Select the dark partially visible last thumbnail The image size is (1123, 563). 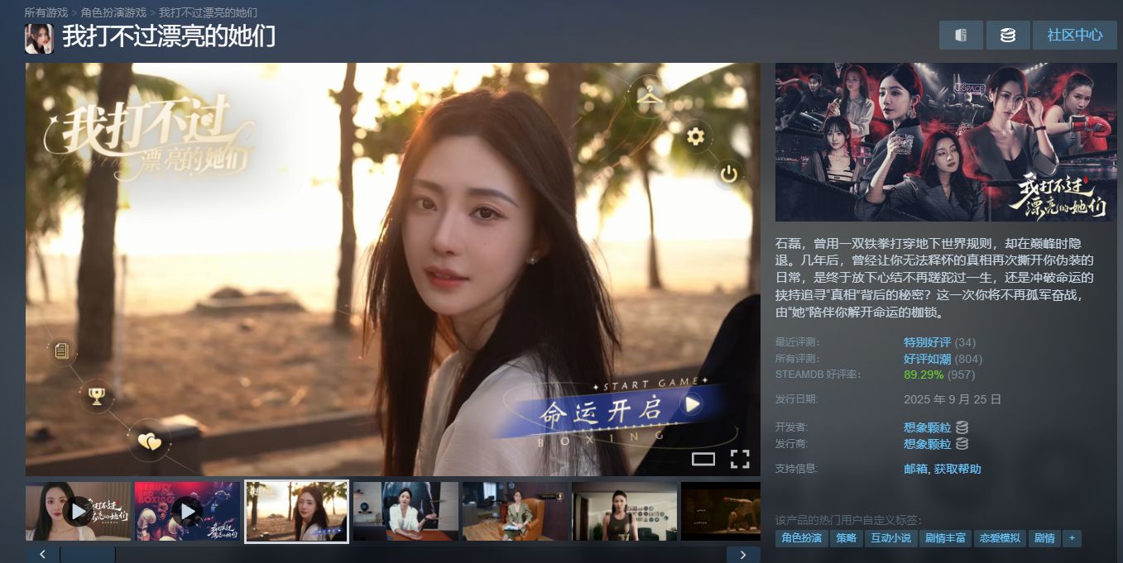point(721,512)
